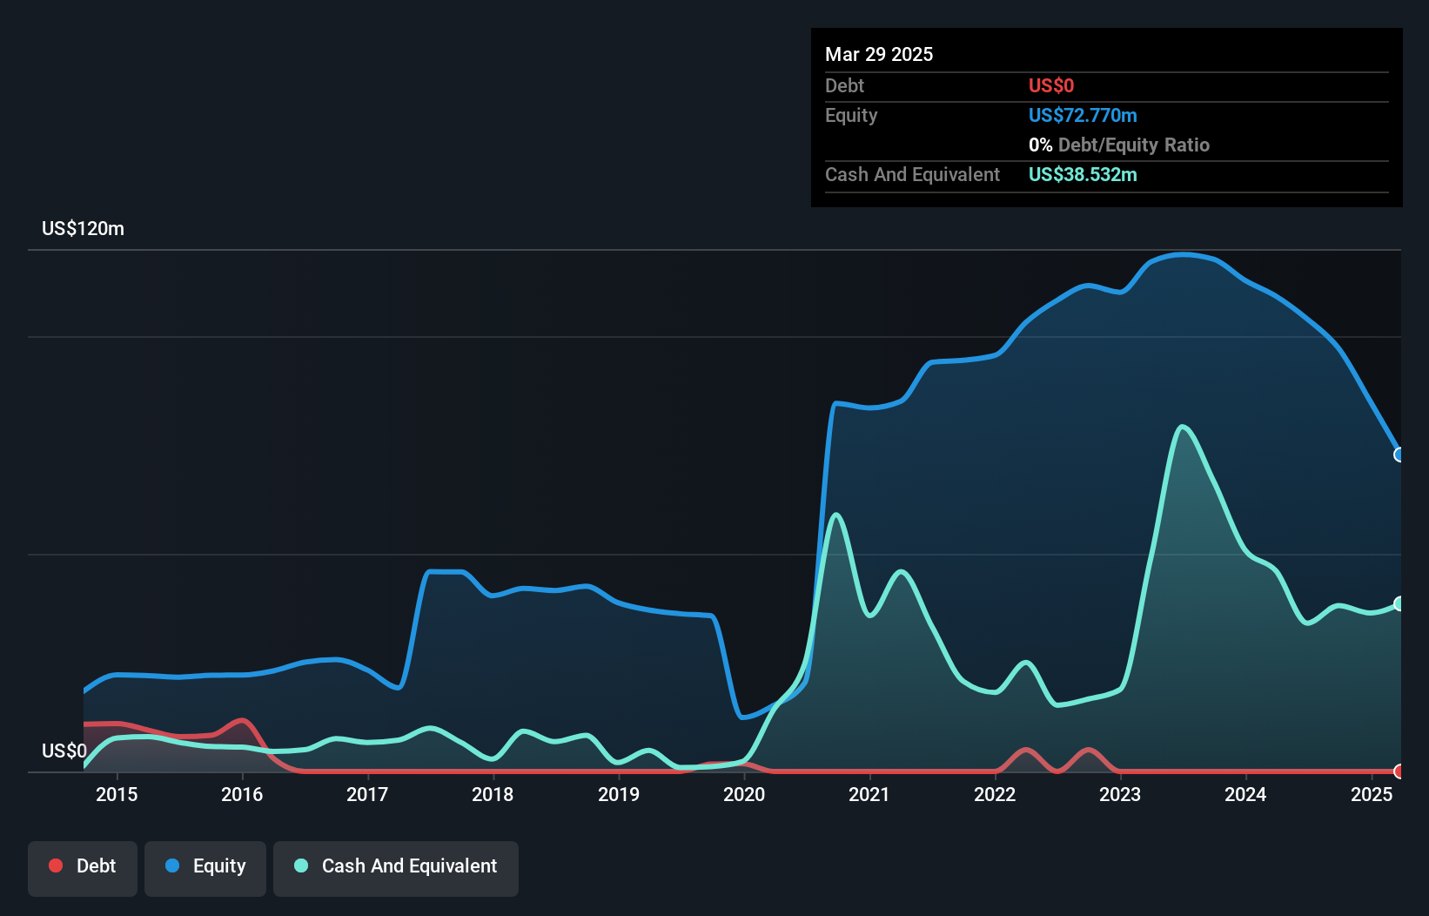Viewport: 1429px width, 916px height.
Task: Click the 2015 x-axis year label
Action: (x=117, y=794)
